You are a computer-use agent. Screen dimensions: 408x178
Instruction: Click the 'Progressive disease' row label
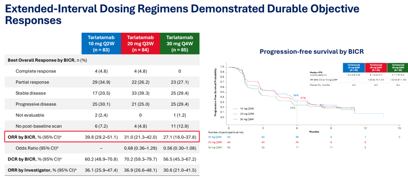pos(36,104)
